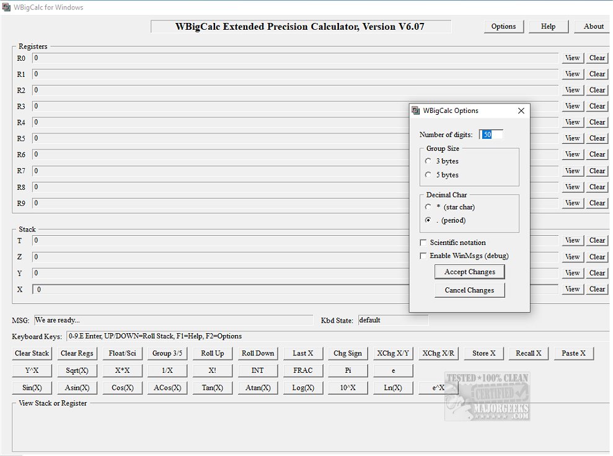Click the Kbd State default field
This screenshot has height=456, width=613.
pyautogui.click(x=393, y=320)
